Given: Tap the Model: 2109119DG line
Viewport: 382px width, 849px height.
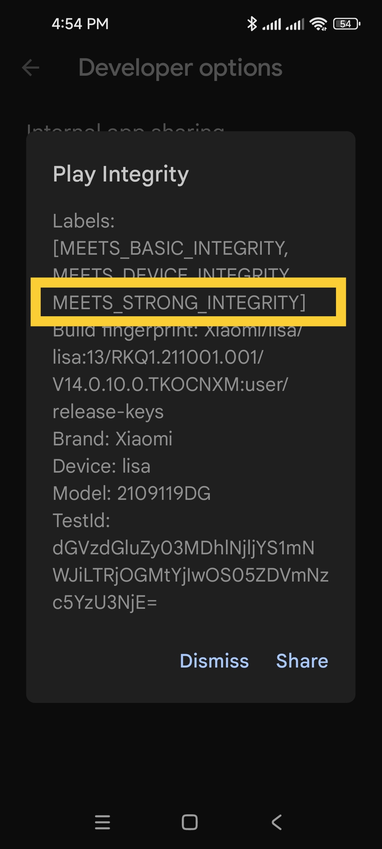Looking at the screenshot, I should 132,493.
